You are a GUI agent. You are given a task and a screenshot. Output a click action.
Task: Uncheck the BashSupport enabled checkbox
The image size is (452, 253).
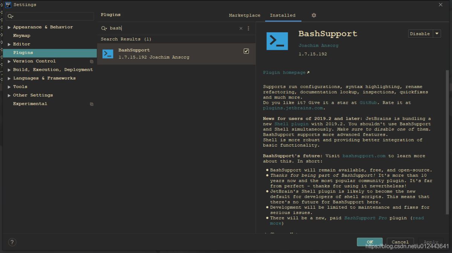(x=246, y=50)
